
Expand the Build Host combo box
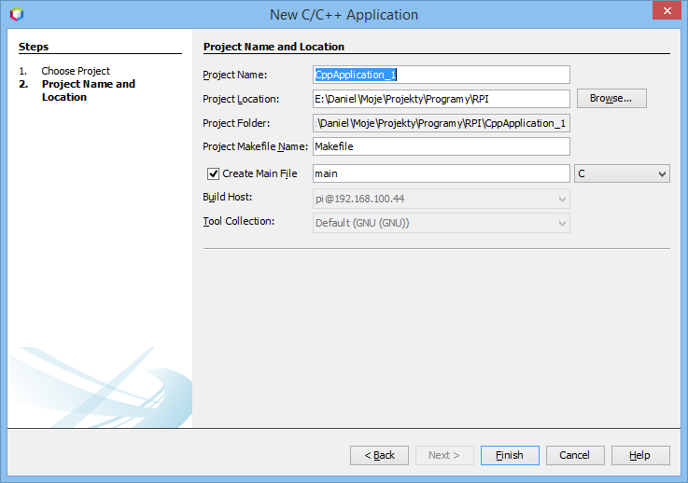(x=441, y=199)
